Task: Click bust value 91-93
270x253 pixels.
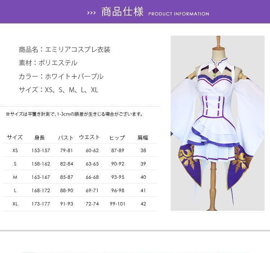Action: [x=67, y=204]
